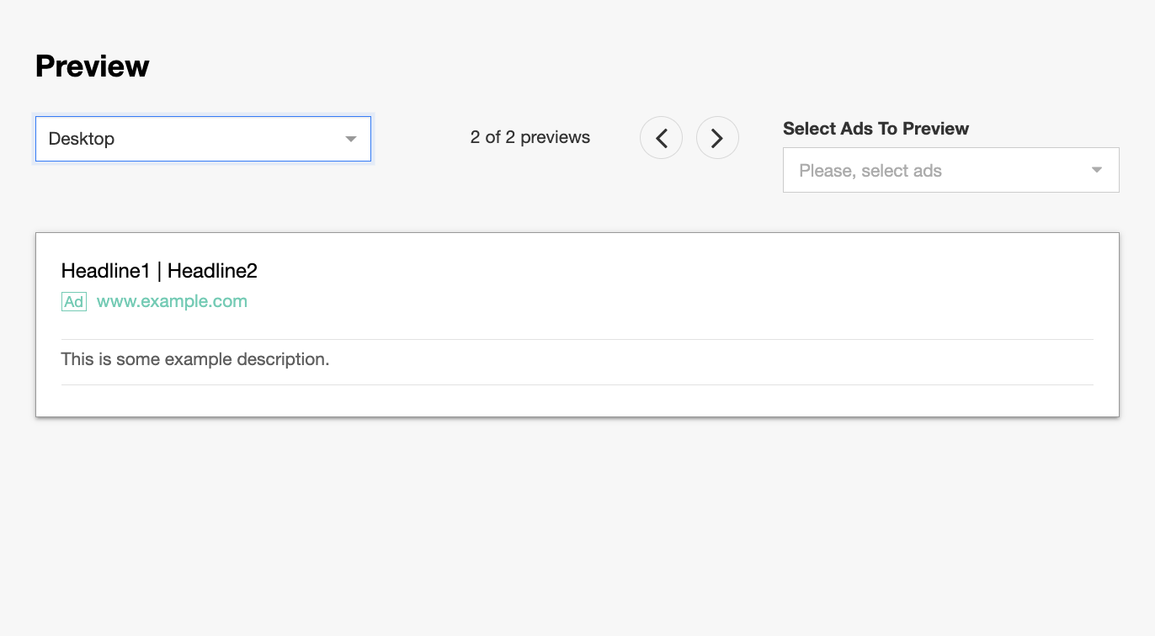The image size is (1155, 636).
Task: Click empty area of the ad preview card
Action: 673,286
